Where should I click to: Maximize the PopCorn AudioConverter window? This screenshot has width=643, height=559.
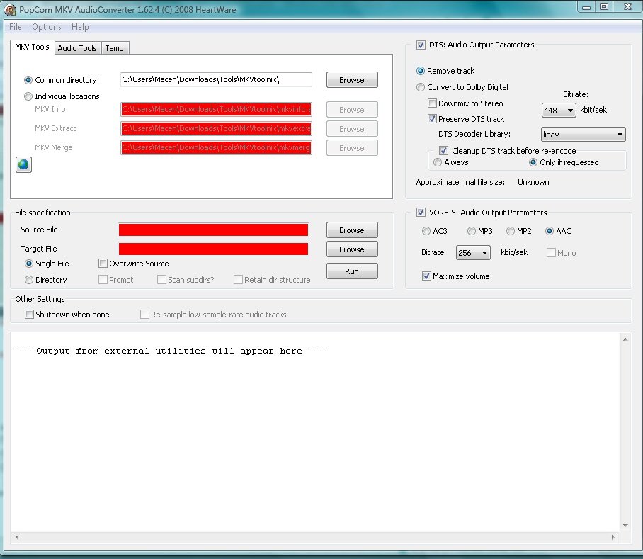(x=604, y=6)
